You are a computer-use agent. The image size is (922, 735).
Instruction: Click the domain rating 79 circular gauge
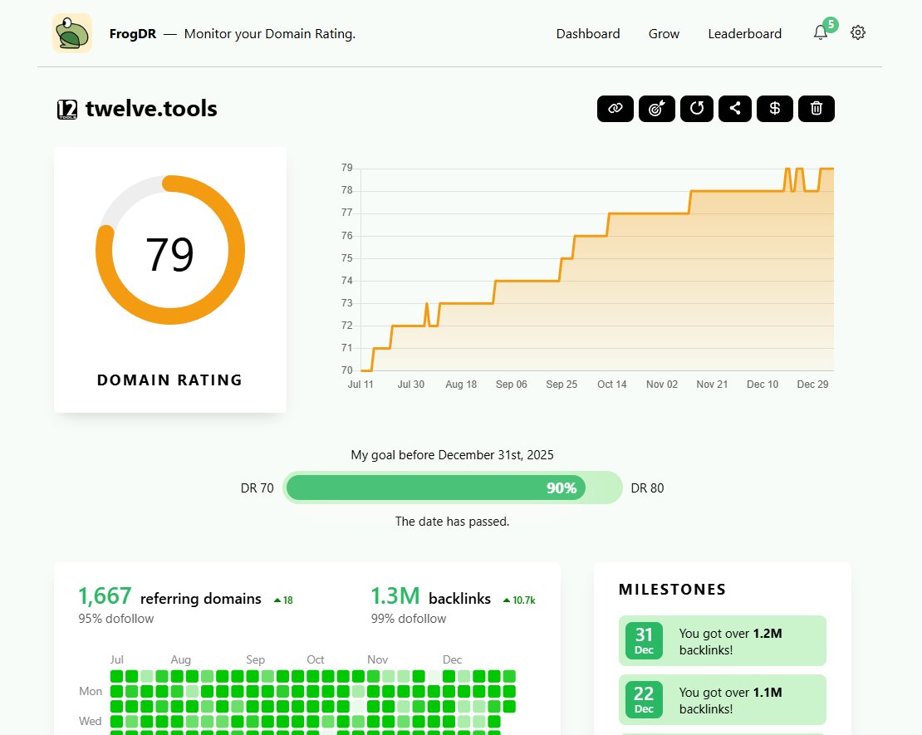click(170, 250)
